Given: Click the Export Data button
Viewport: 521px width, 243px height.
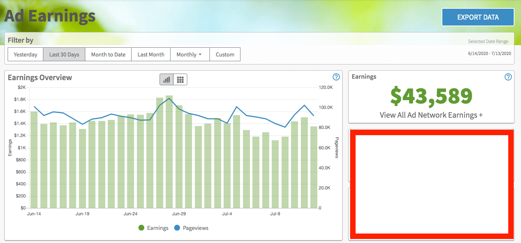Looking at the screenshot, I should pyautogui.click(x=478, y=17).
